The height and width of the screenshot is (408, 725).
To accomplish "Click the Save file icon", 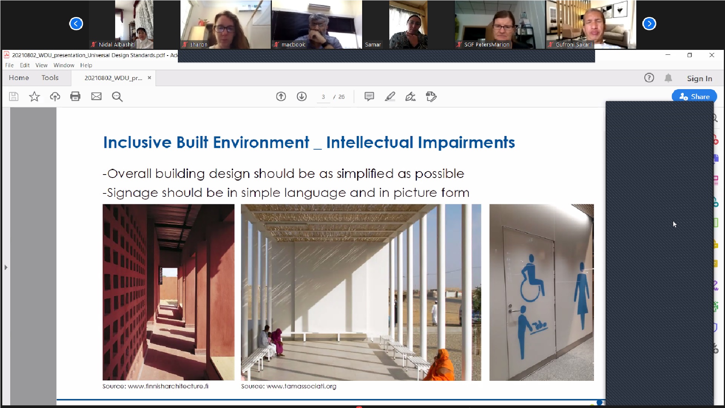I will tap(14, 97).
